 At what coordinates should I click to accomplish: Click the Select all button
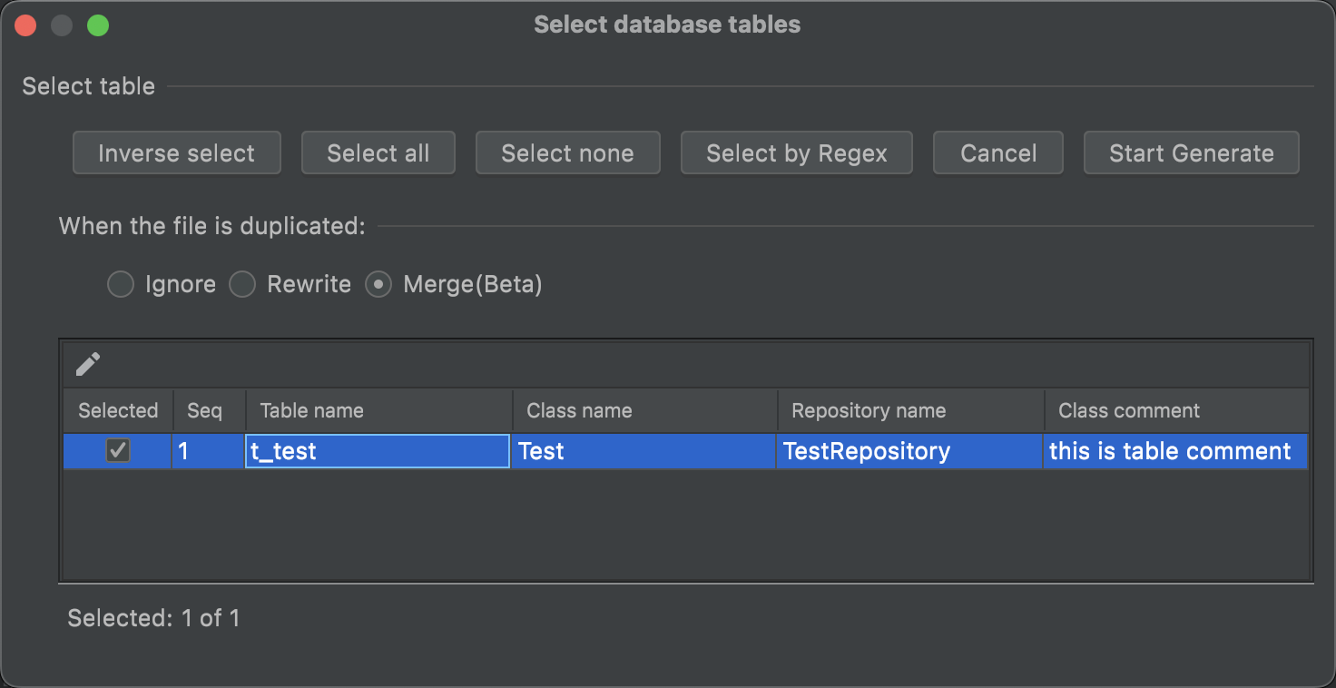(x=378, y=153)
